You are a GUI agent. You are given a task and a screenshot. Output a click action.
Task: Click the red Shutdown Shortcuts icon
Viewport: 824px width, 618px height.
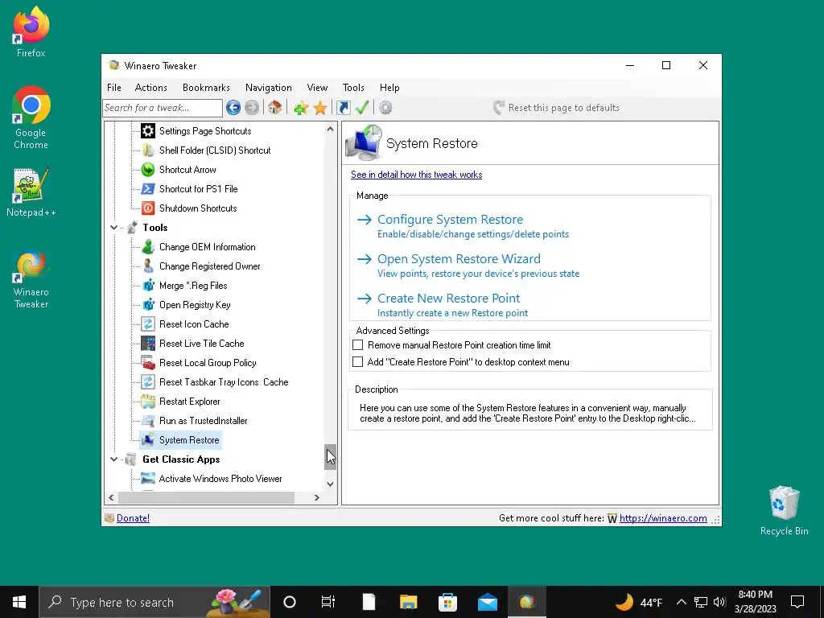[x=148, y=208]
